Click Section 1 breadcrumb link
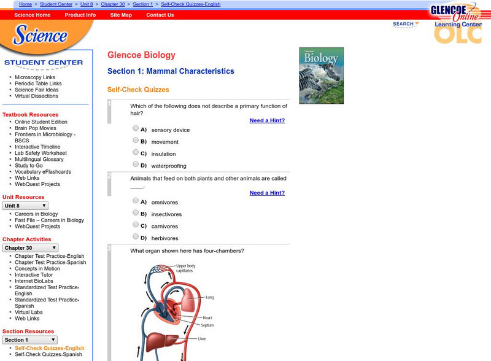Screen dimensions: 491x361 pyautogui.click(x=143, y=4)
